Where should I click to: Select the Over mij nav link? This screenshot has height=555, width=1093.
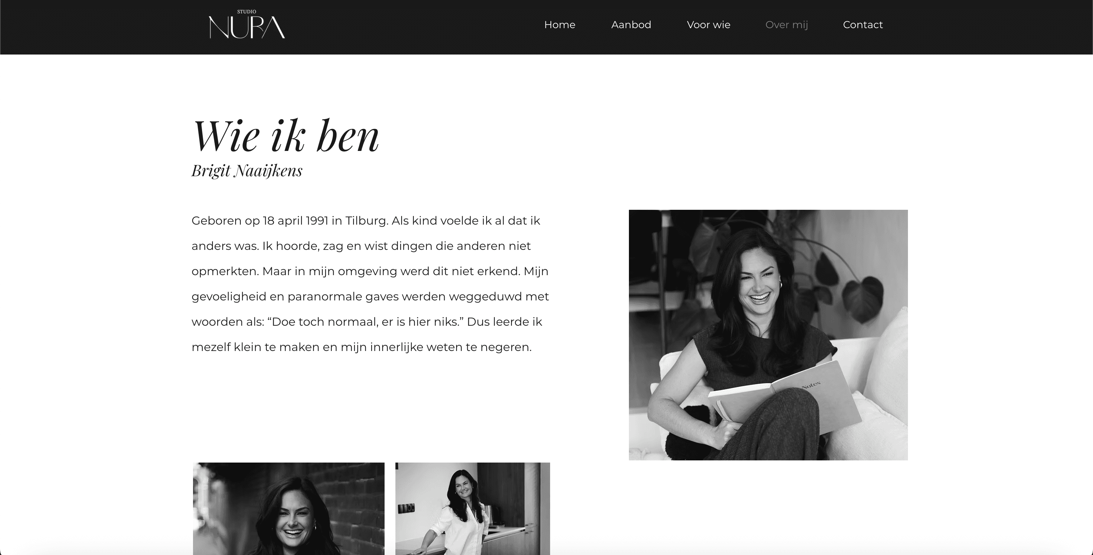(786, 25)
